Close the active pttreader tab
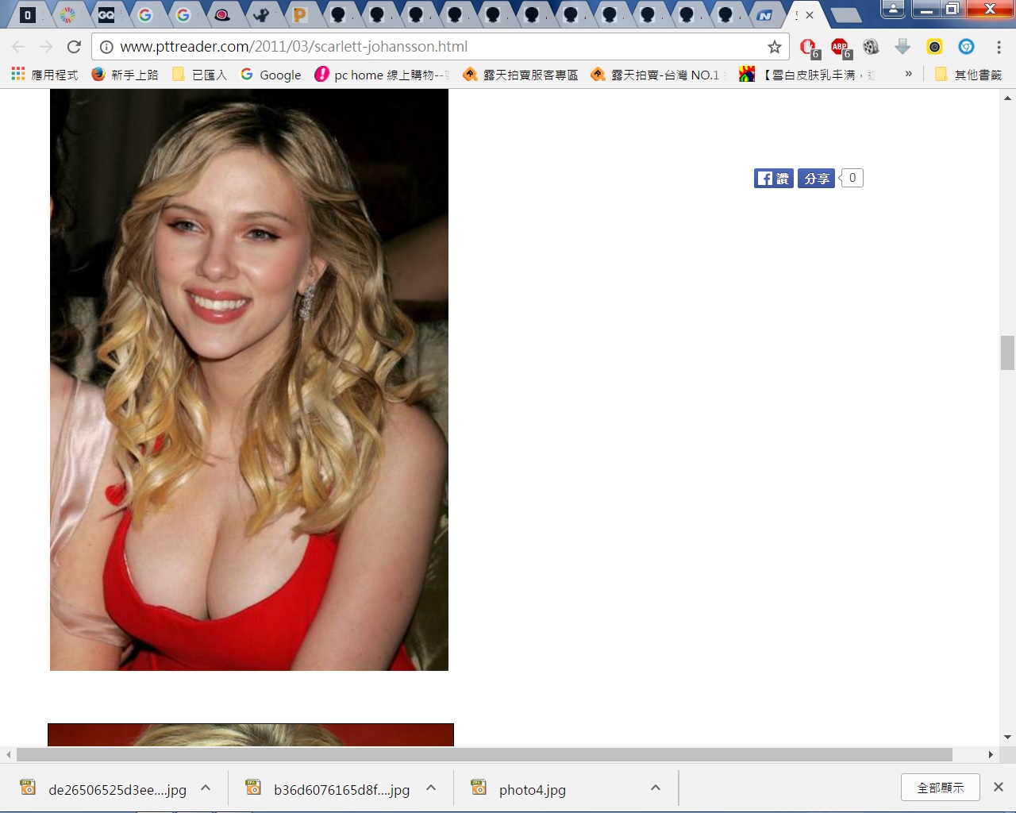The width and height of the screenshot is (1016, 813). point(810,15)
